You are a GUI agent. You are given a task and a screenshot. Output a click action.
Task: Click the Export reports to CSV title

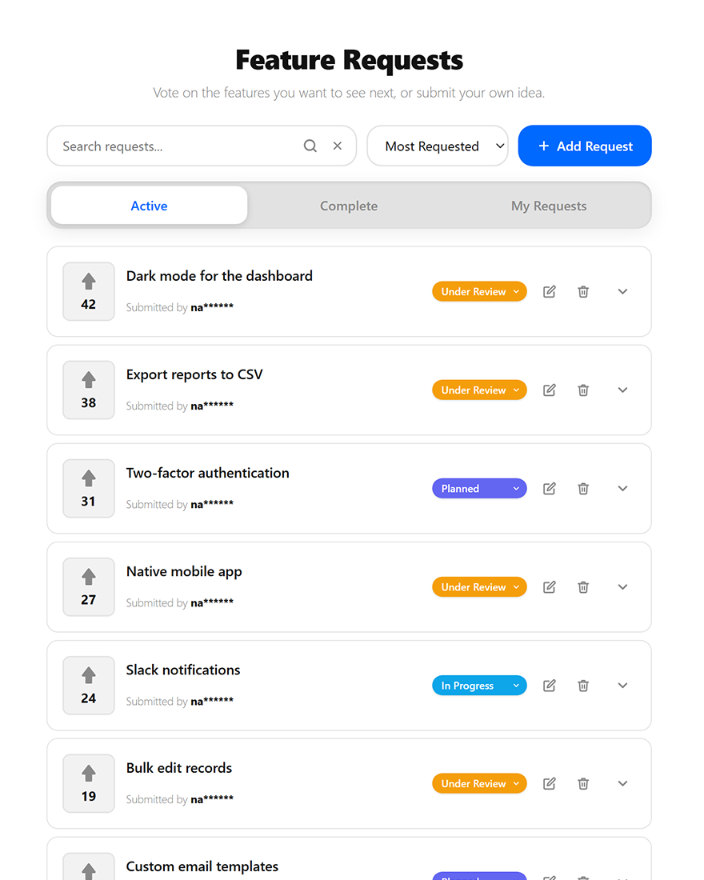point(194,374)
